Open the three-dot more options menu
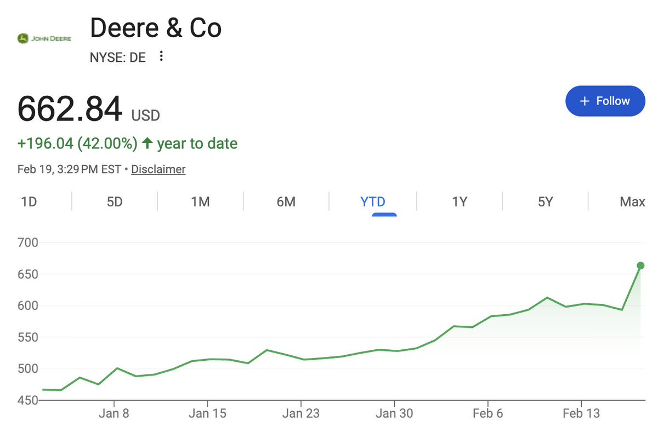Viewport: 658px width, 433px height. click(161, 56)
